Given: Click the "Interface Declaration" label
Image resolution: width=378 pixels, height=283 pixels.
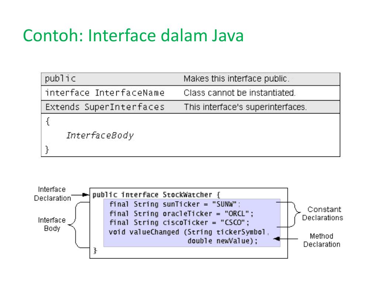Looking at the screenshot, I should 52,194.
